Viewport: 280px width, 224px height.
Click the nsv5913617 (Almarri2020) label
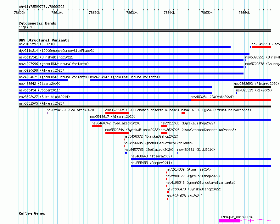click(113, 117)
